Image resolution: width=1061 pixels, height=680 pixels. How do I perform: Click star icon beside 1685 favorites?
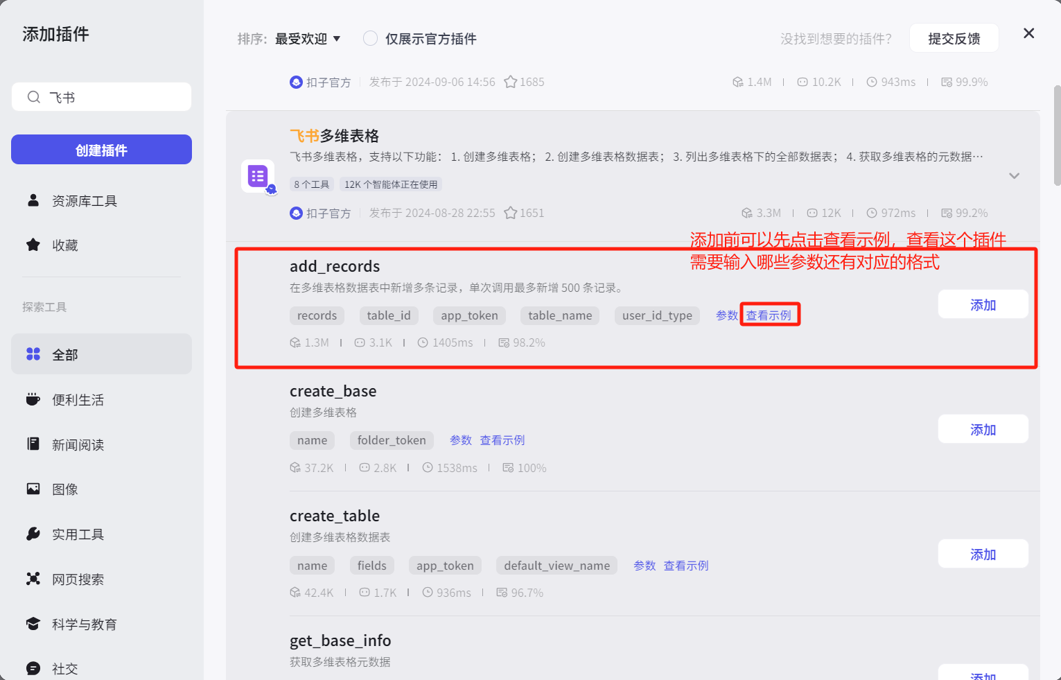(510, 82)
